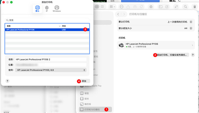Click the magnifier search icon in toolbar
This screenshot has height=113, width=199.
pyautogui.click(x=185, y=7)
